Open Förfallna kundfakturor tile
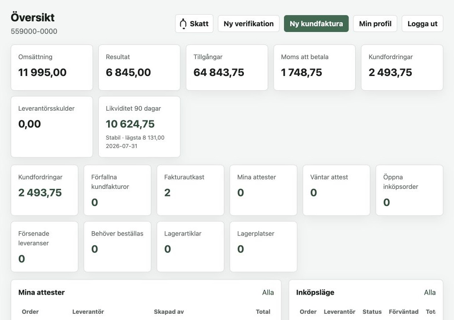 click(118, 190)
